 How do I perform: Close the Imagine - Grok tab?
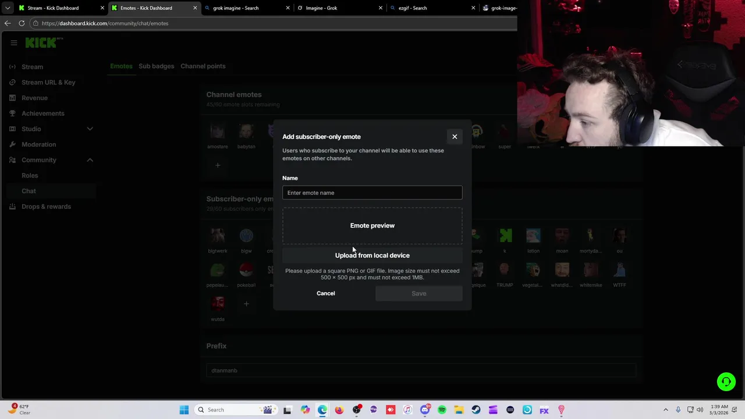point(381,8)
